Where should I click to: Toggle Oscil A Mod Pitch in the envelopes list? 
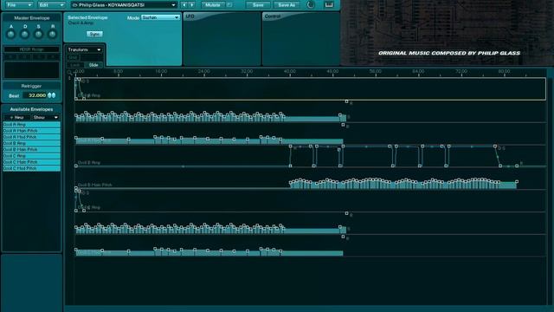point(31,137)
